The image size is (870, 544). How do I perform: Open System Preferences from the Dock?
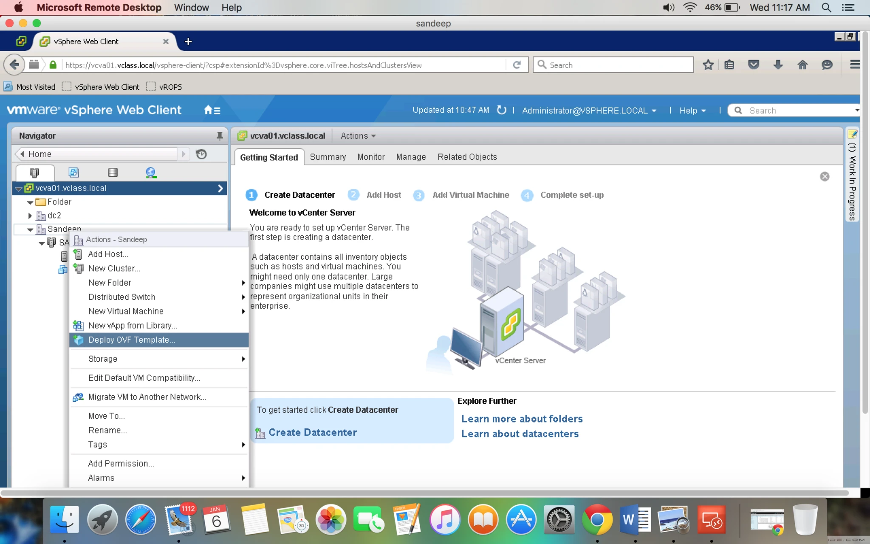pyautogui.click(x=559, y=519)
